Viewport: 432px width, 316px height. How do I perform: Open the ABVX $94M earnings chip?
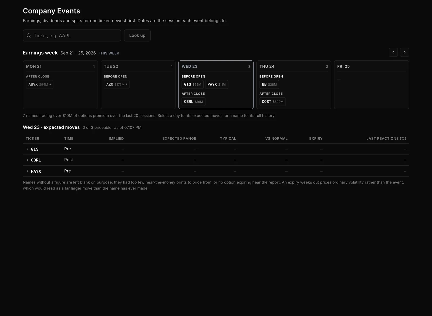tap(40, 84)
